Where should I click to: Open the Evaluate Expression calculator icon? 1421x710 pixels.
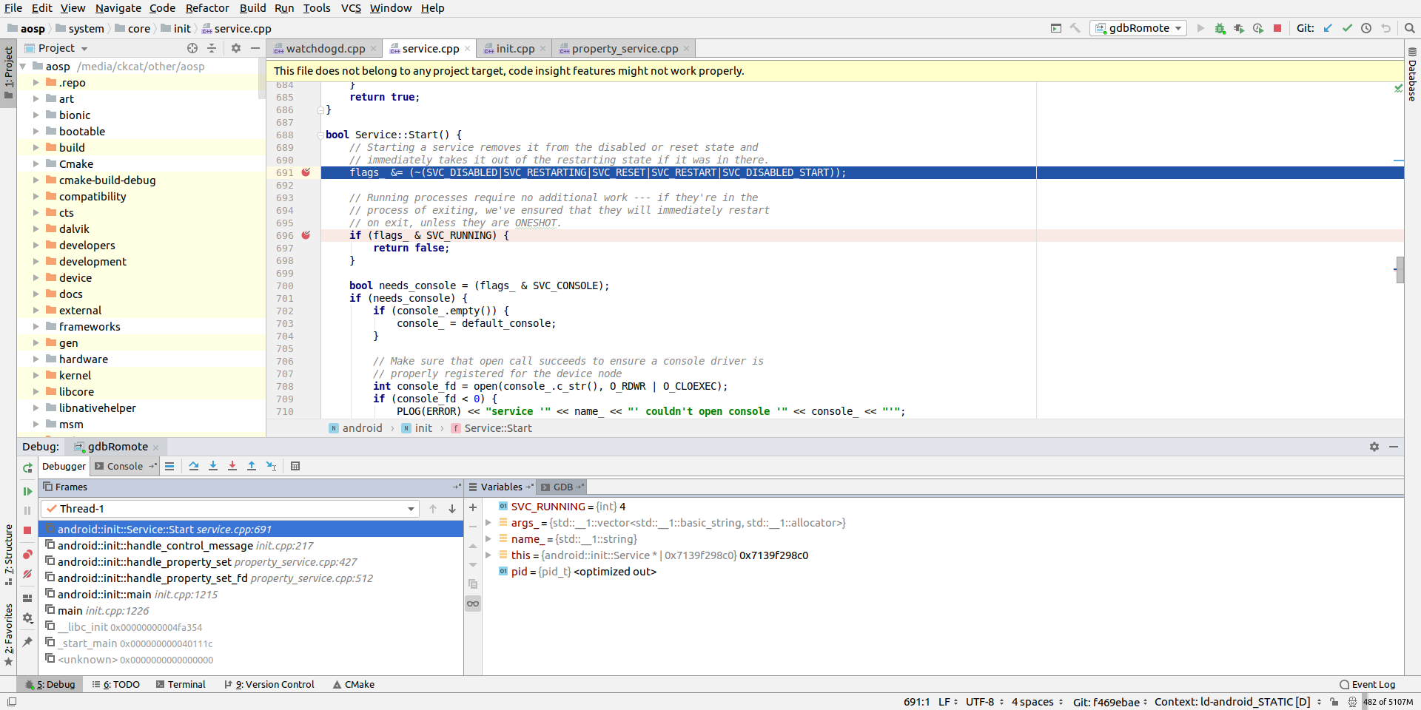coord(295,466)
